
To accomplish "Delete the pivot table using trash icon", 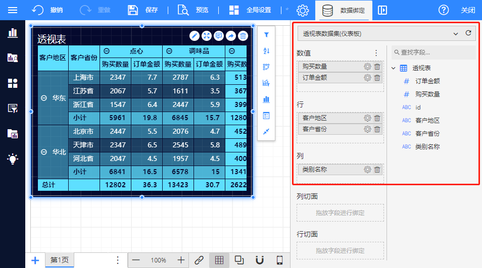I will coord(243,35).
